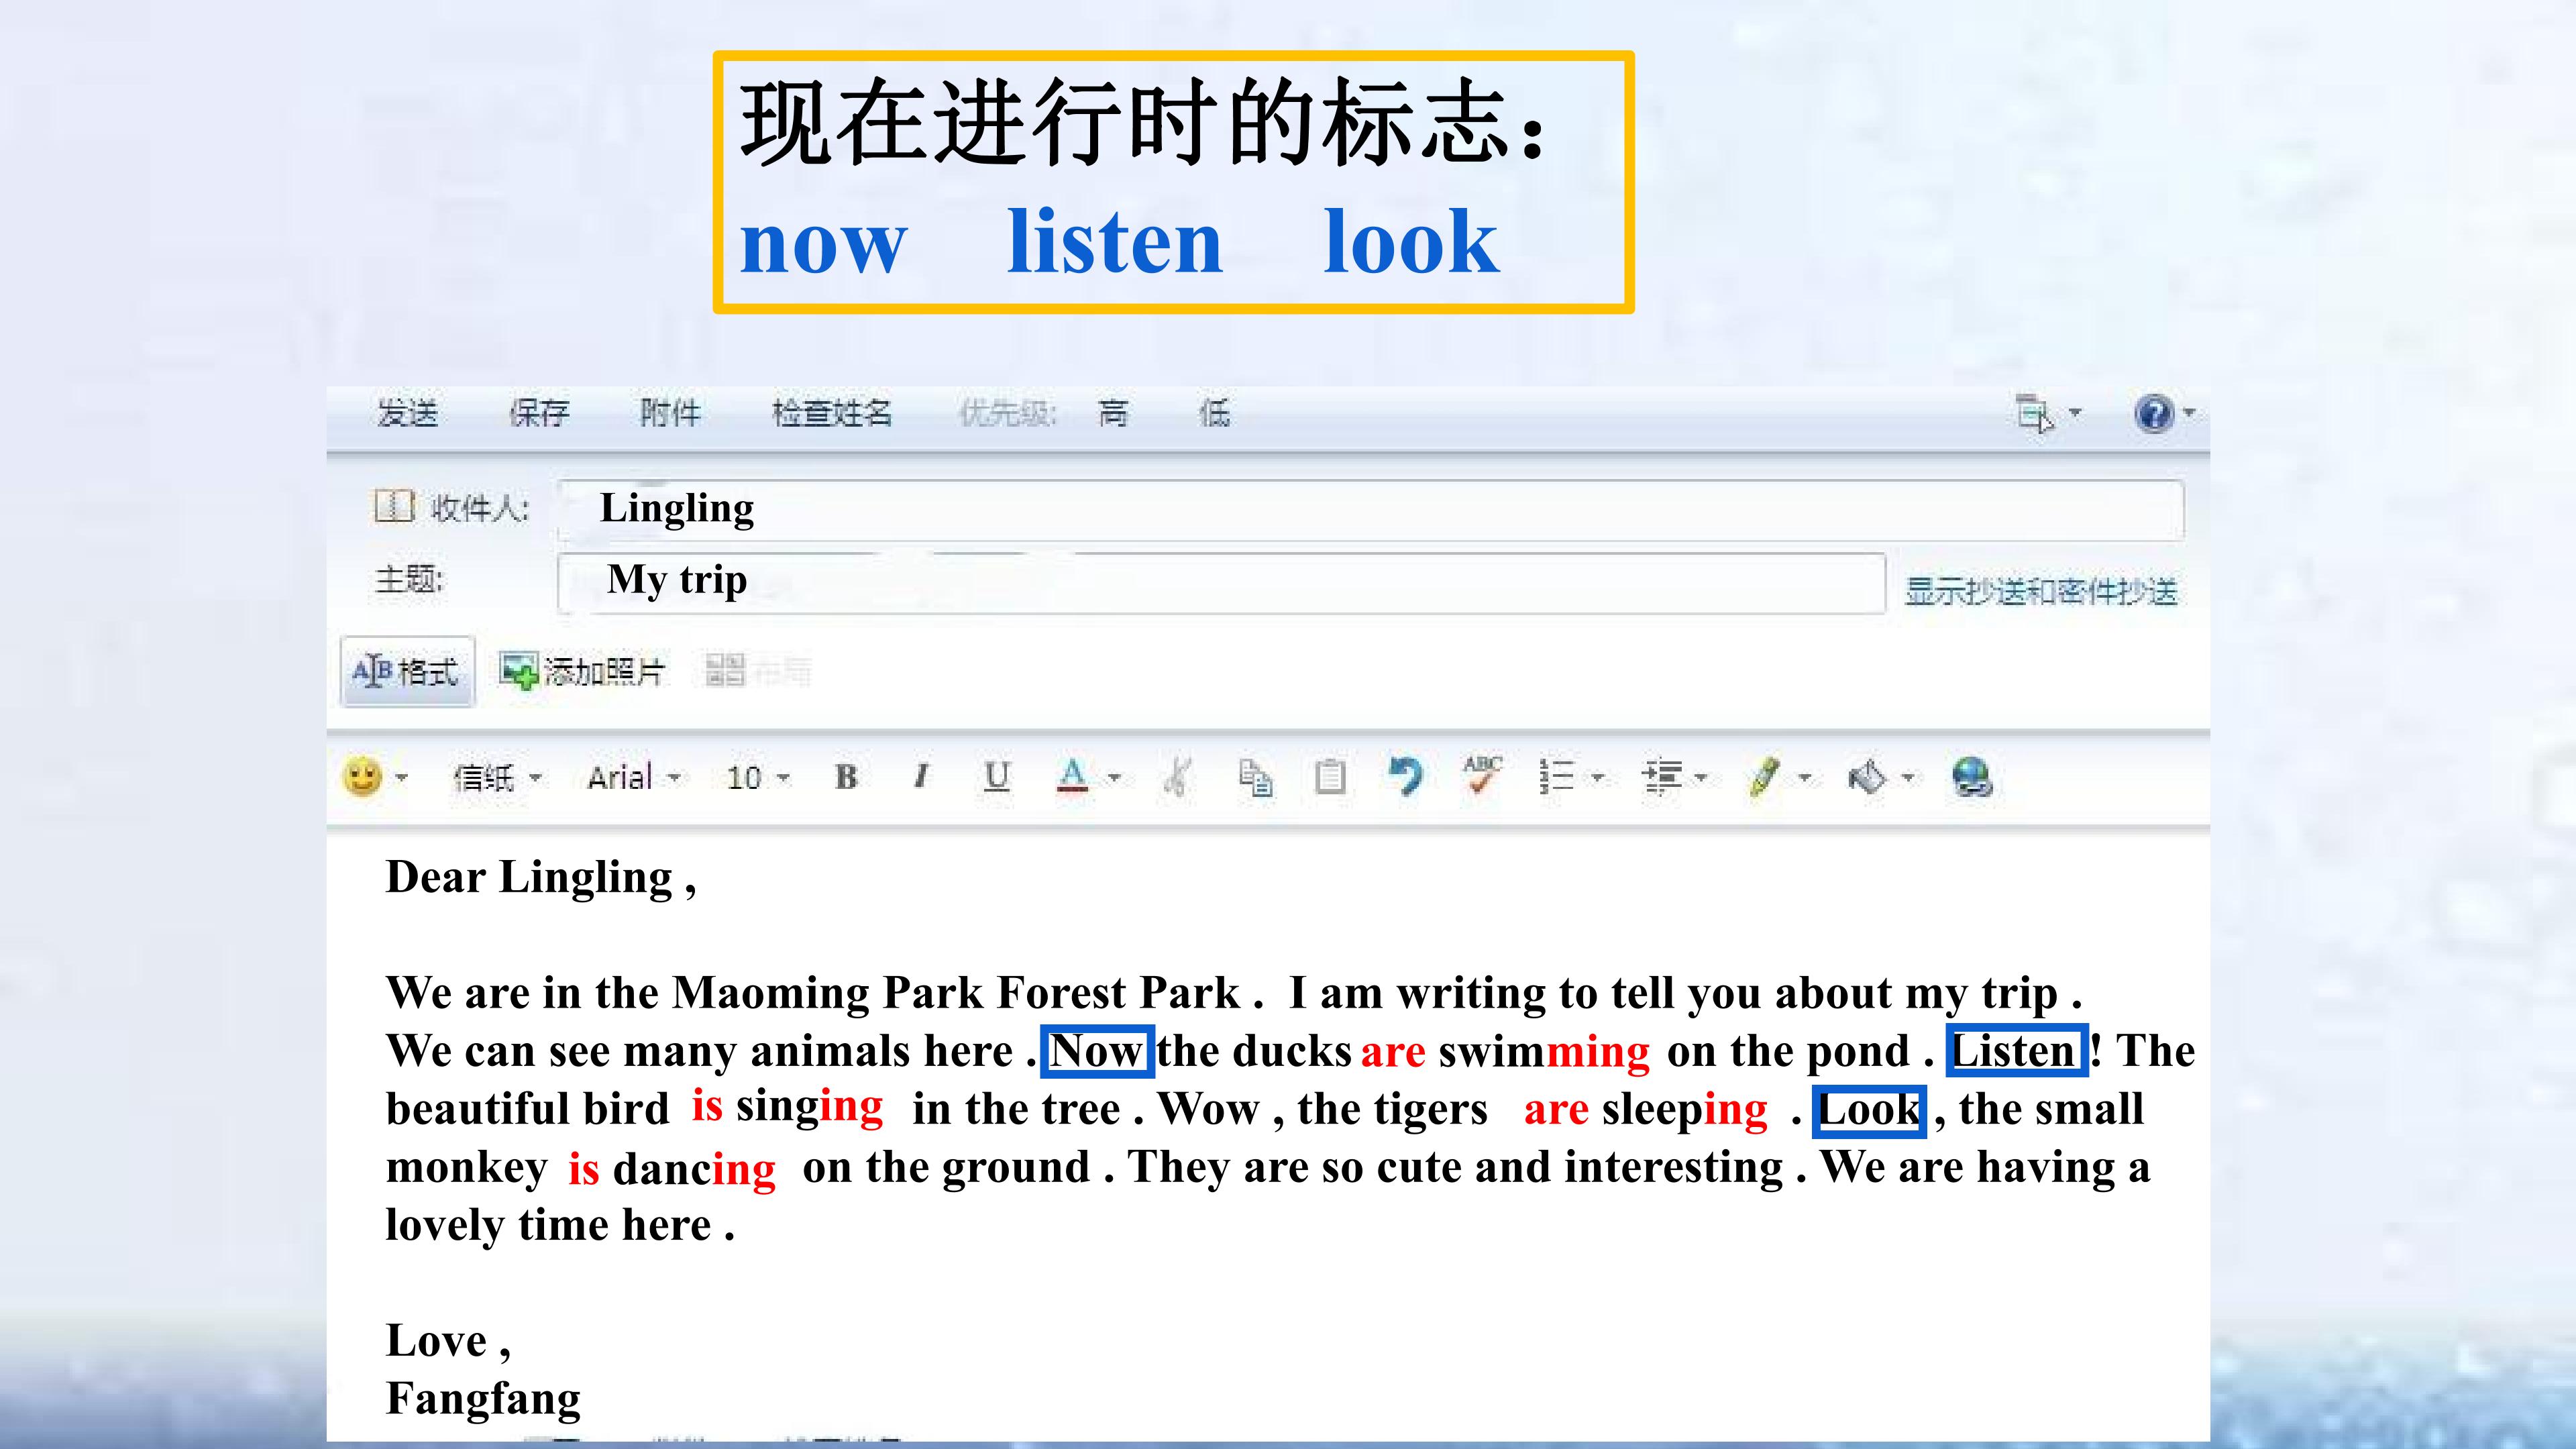Open the blue Help question mark icon
This screenshot has height=1449, width=2576.
pyautogui.click(x=2154, y=413)
